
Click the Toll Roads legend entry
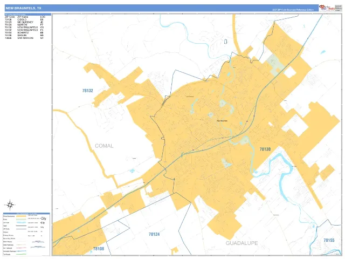[x=15, y=254]
